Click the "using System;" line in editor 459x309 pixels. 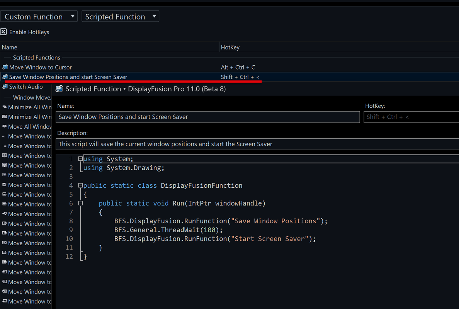(108, 159)
